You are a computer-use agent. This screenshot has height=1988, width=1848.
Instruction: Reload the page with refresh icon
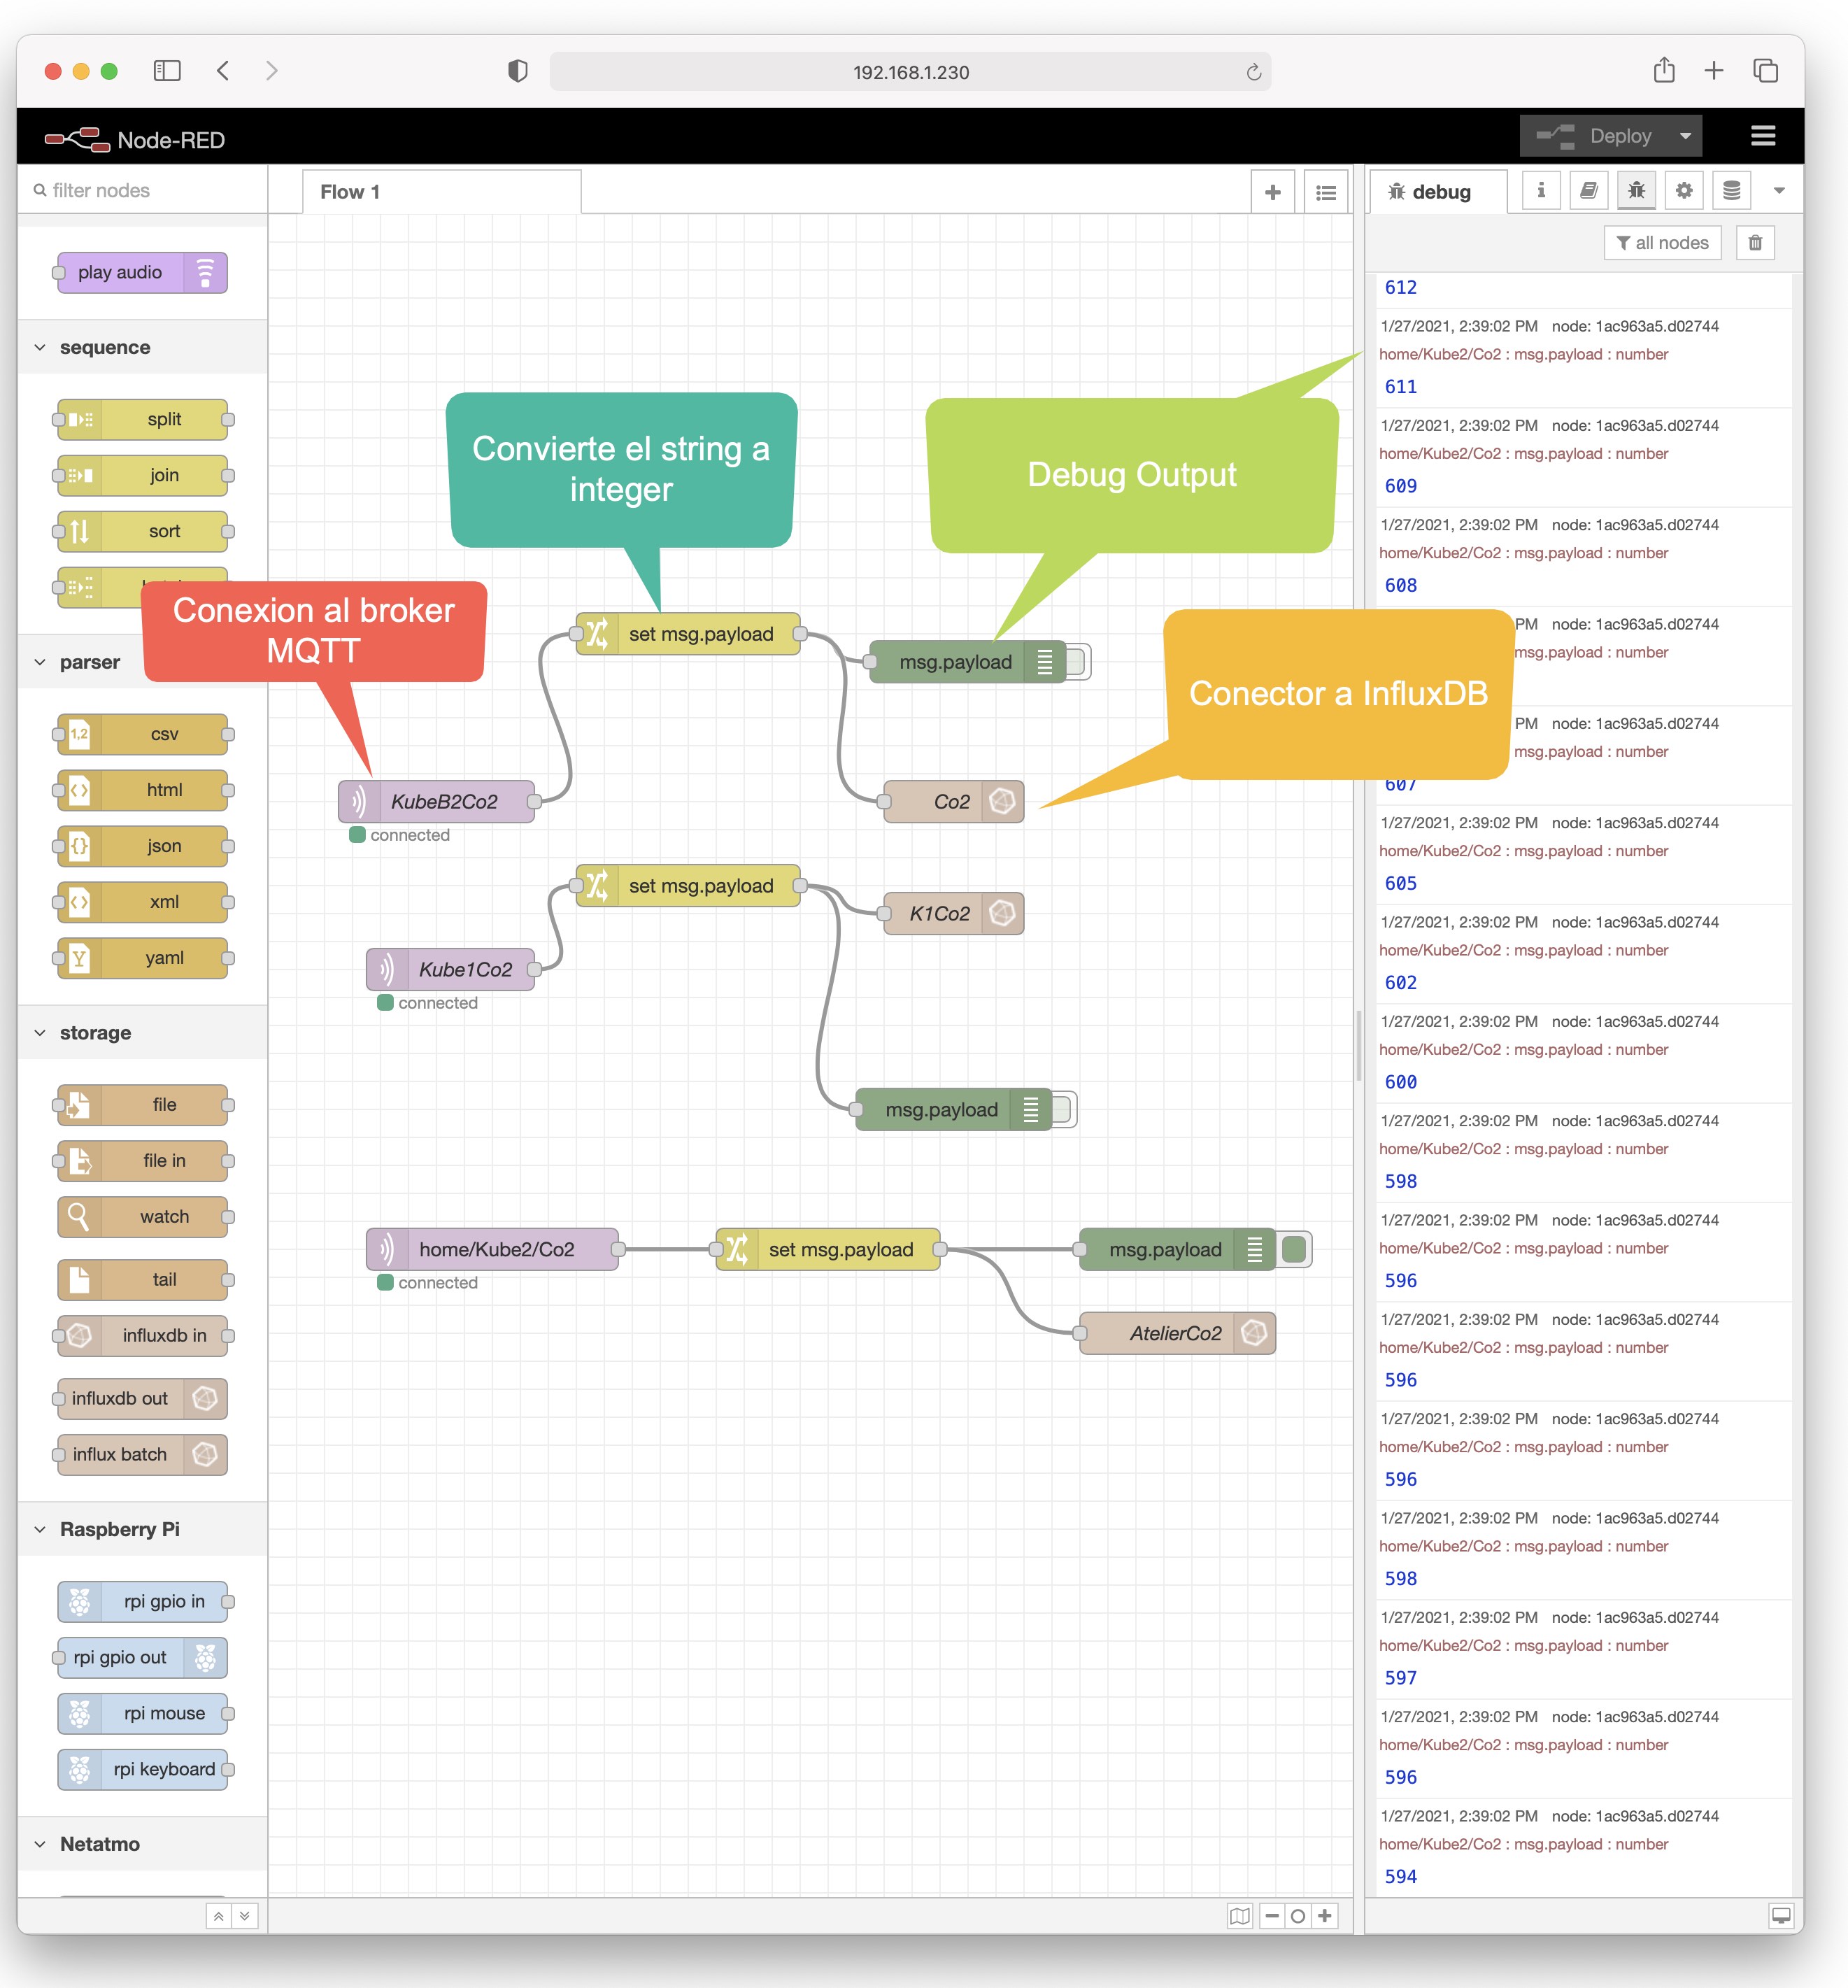coord(1253,72)
